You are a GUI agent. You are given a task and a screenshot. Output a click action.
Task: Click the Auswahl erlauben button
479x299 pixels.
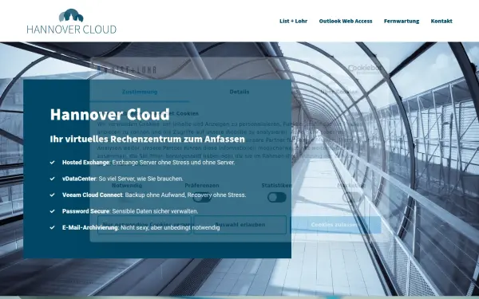[239, 225]
